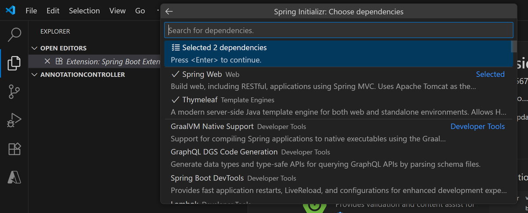The width and height of the screenshot is (528, 213).
Task: Open the Edit menu
Action: (x=53, y=11)
